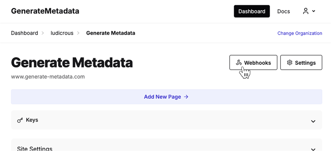Click the Change Organization link

tap(300, 33)
